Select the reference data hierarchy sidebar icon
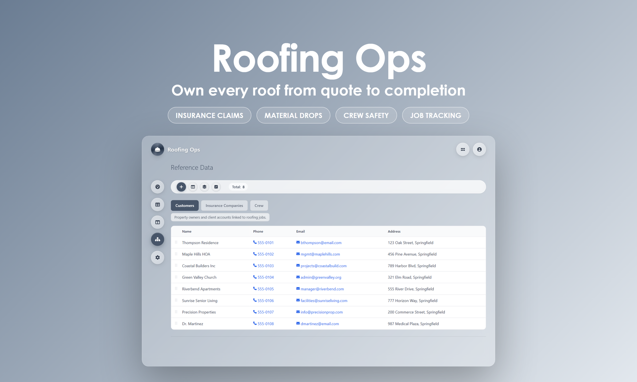This screenshot has height=382, width=637. pyautogui.click(x=157, y=239)
